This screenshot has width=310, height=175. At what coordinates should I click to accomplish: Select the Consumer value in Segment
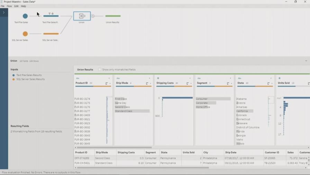(x=202, y=99)
